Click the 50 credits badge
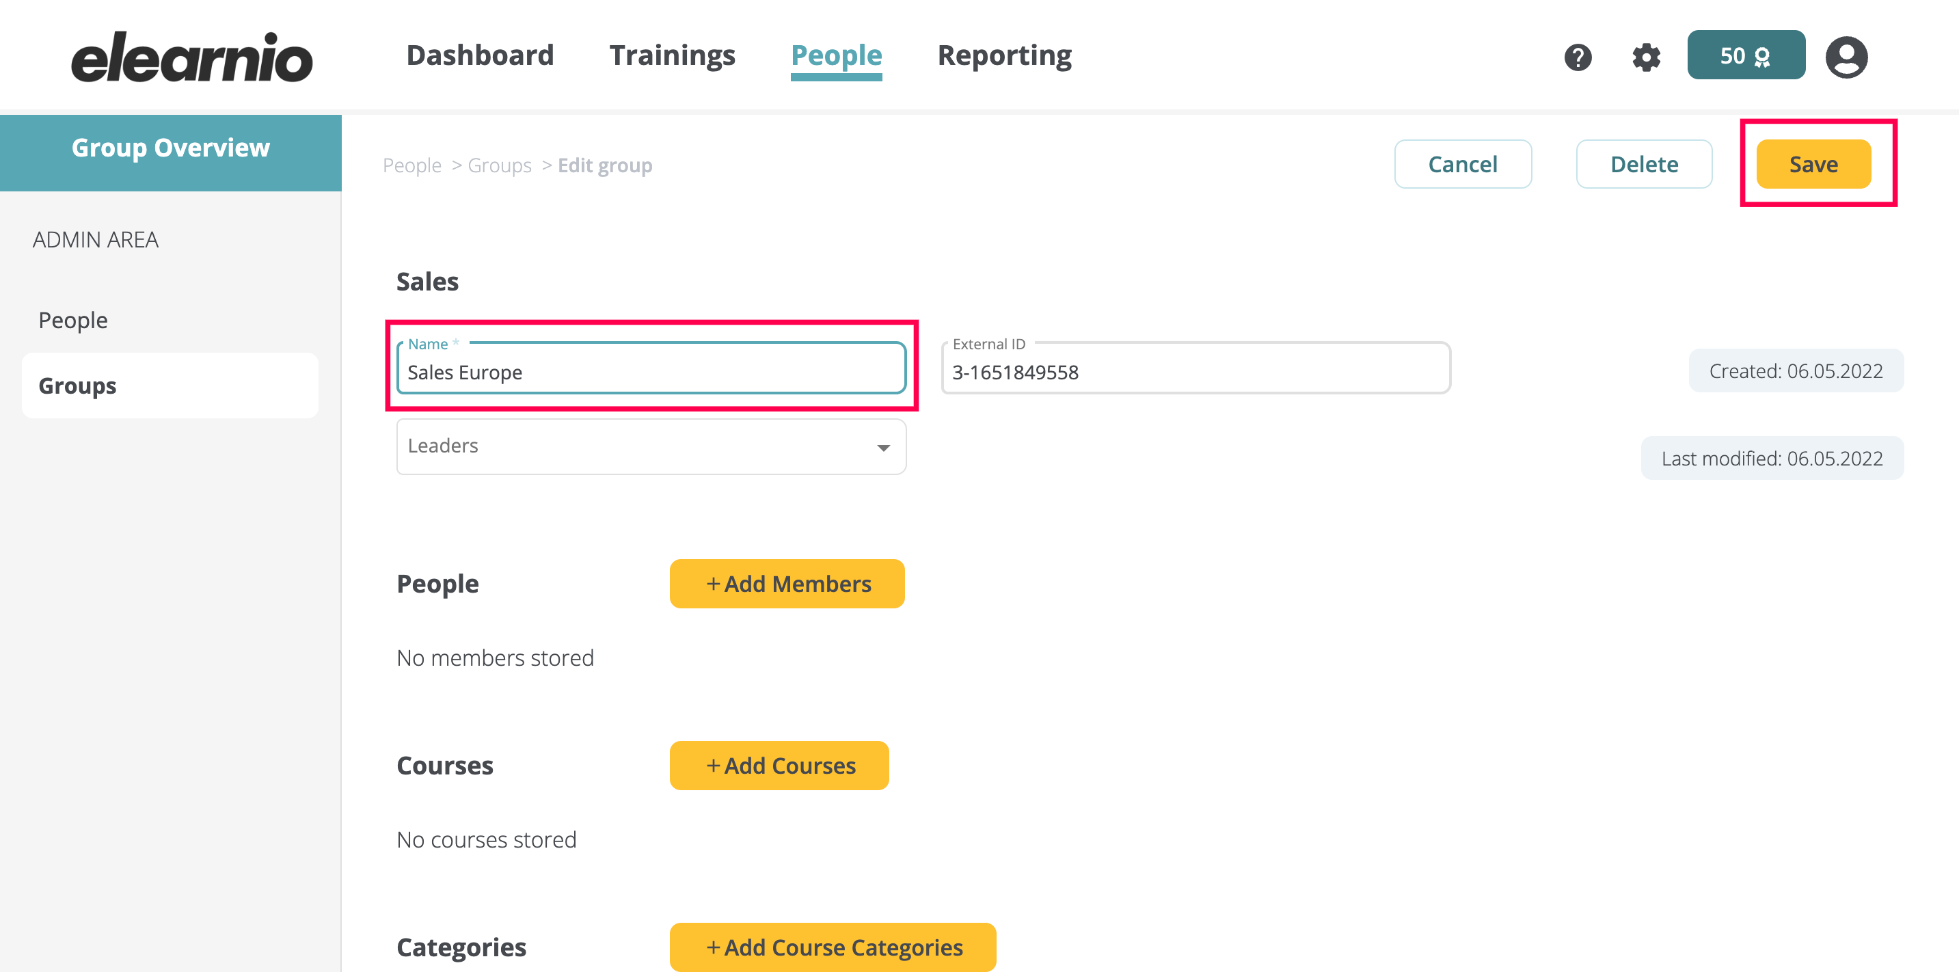Viewport: 1959px width, 972px height. (1746, 55)
